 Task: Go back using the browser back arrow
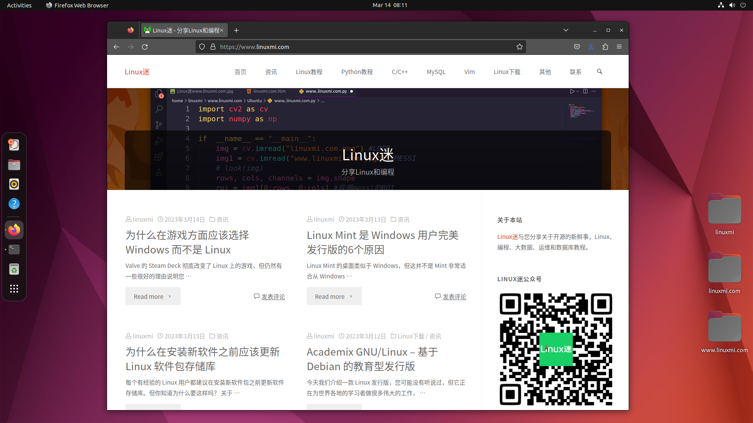[x=116, y=47]
